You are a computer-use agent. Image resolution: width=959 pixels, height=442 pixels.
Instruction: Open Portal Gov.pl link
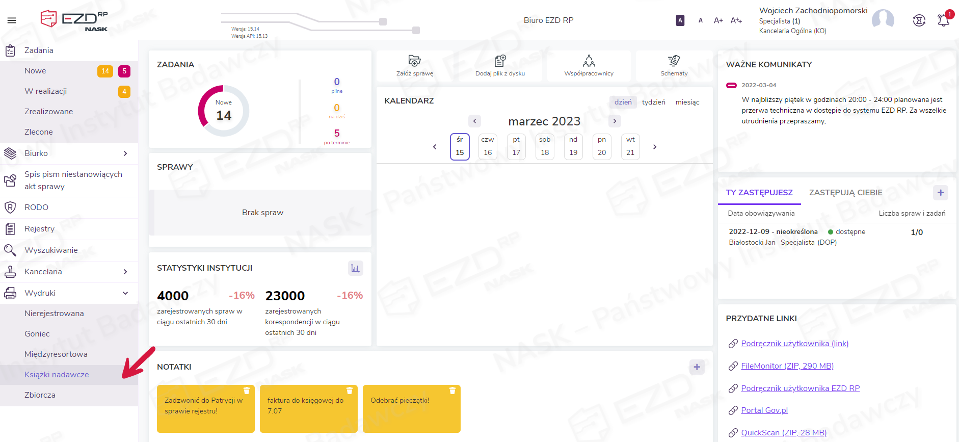coord(764,410)
